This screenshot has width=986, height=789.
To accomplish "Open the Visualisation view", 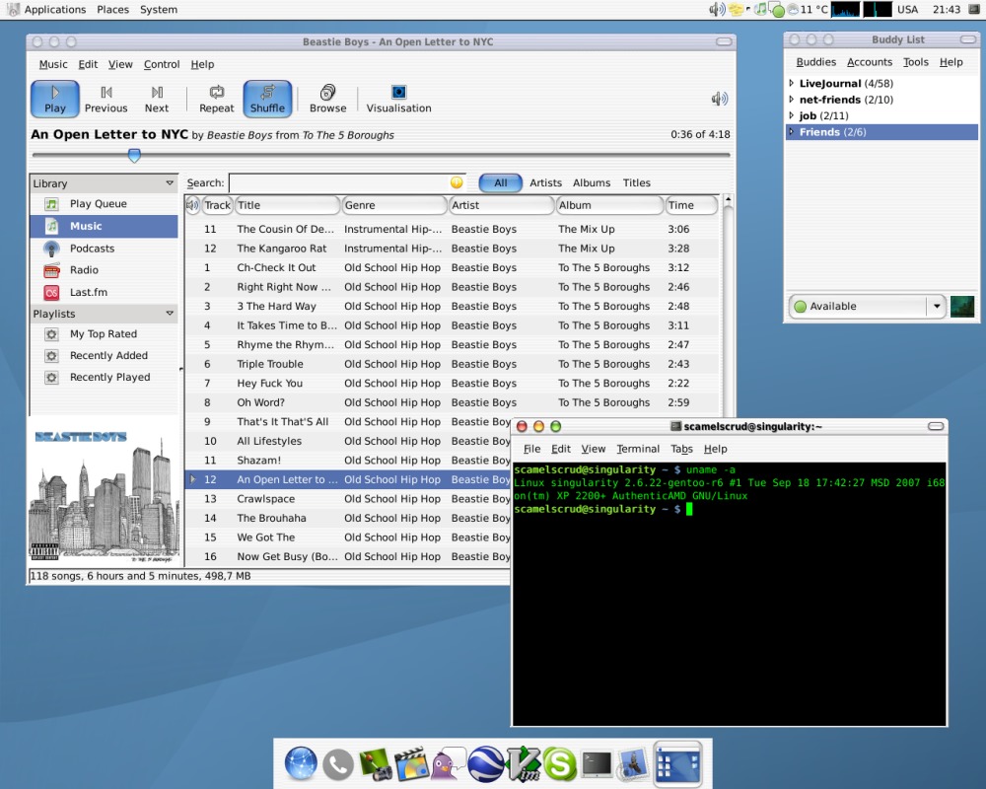I will click(x=398, y=99).
